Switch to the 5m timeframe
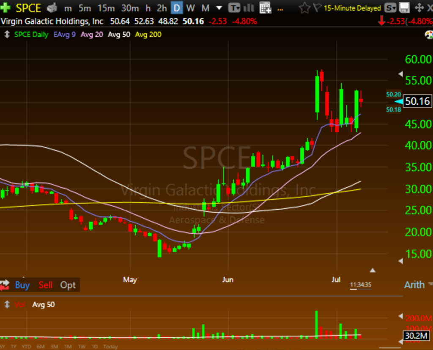This screenshot has height=350, width=433. click(85, 8)
